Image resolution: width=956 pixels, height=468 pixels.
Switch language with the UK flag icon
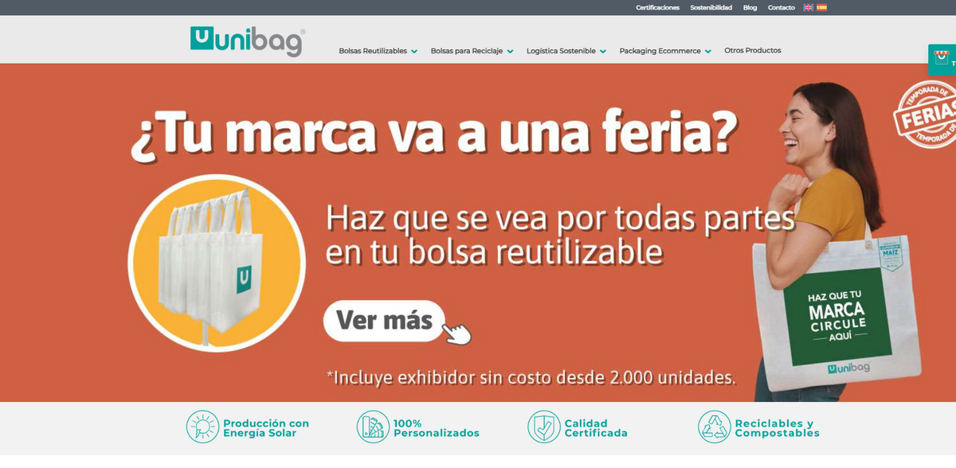[808, 7]
